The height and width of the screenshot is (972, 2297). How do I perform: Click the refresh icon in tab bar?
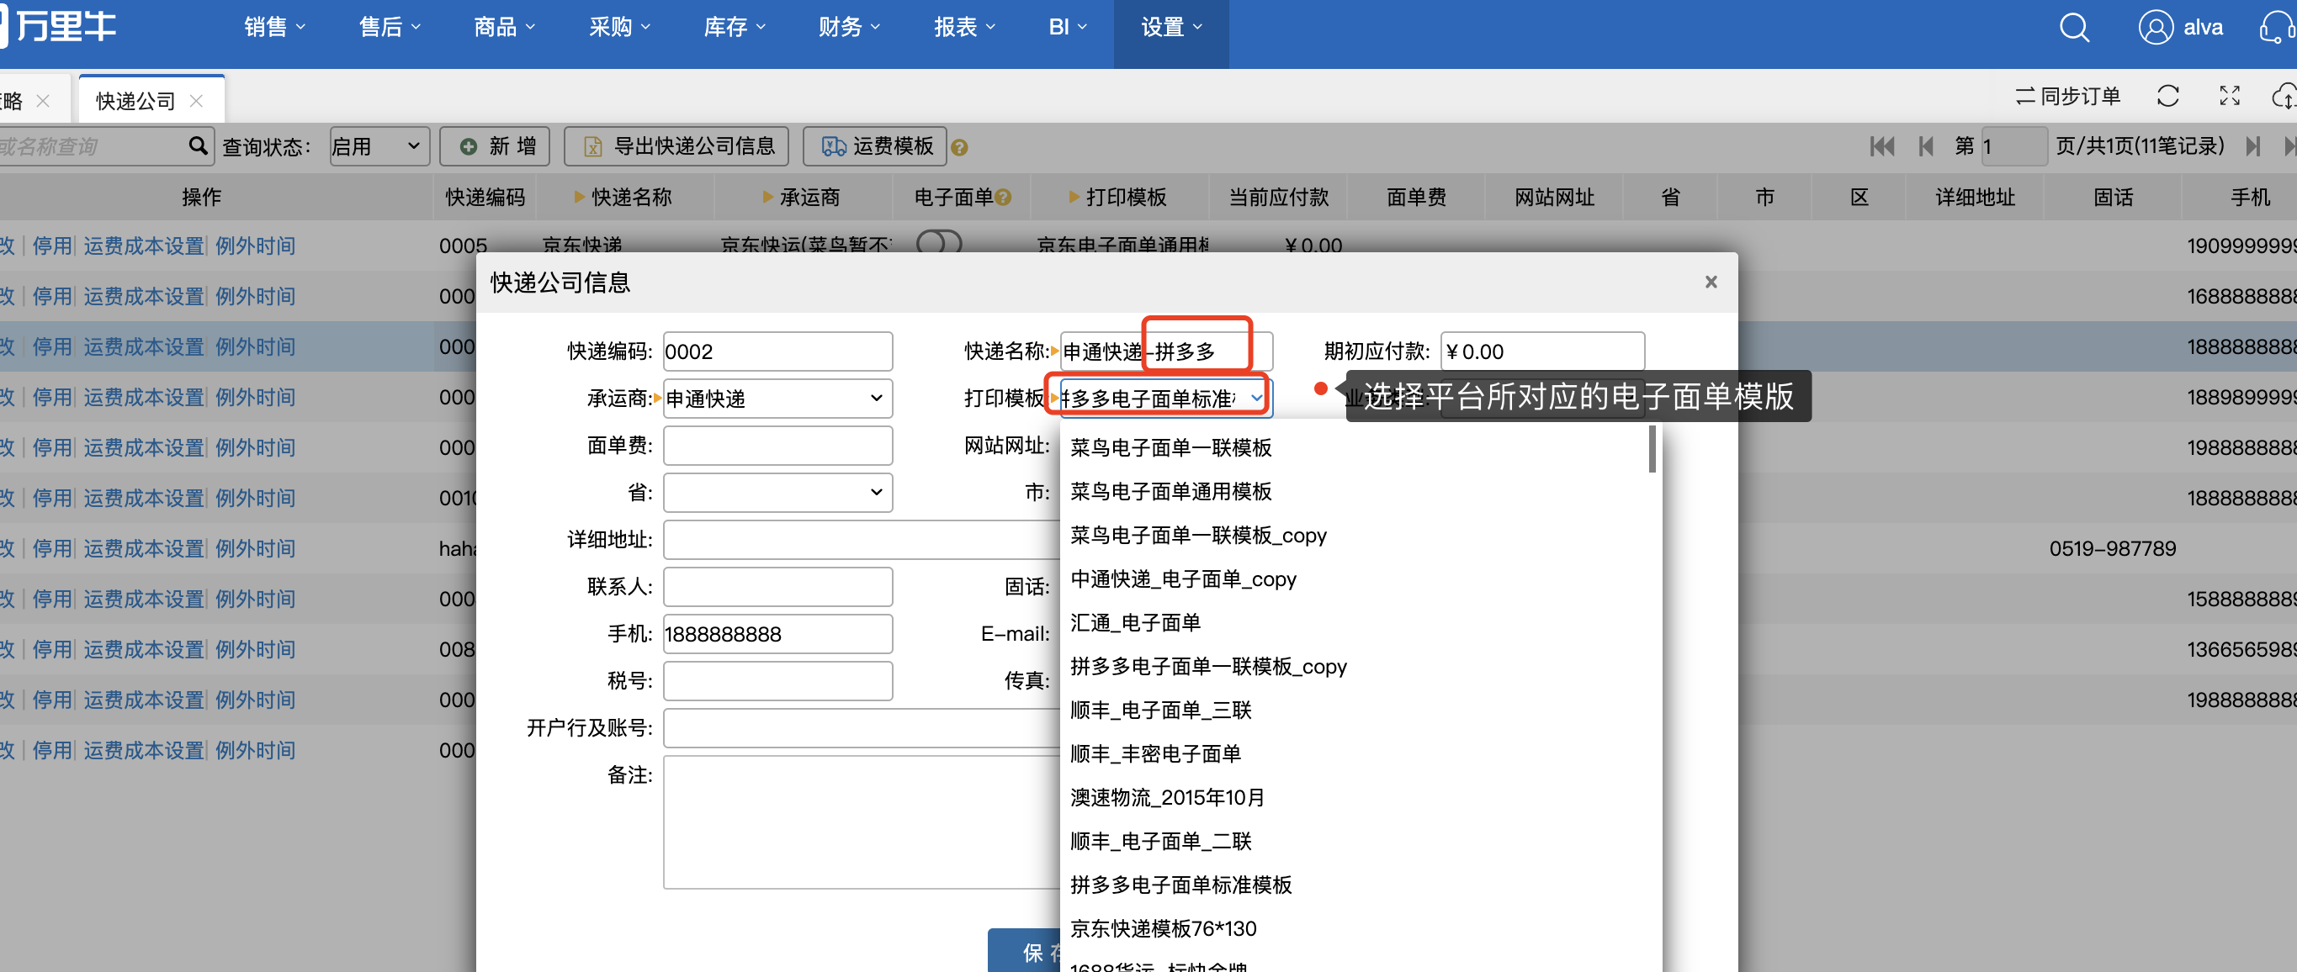(2167, 96)
